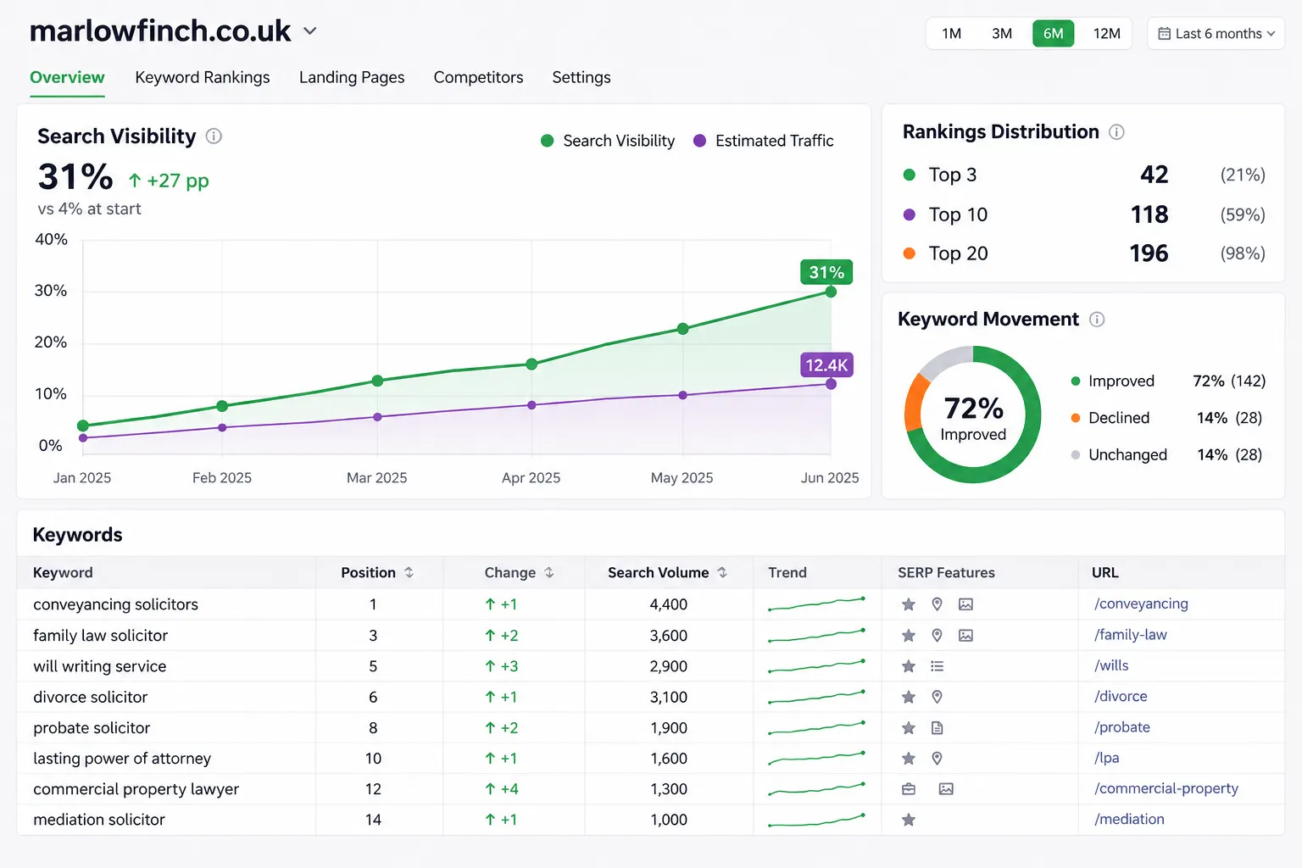The height and width of the screenshot is (868, 1302).
Task: Click the document icon for probate solicitor
Action: (x=937, y=728)
